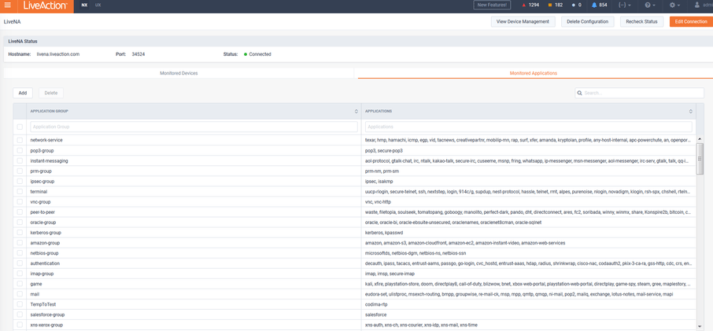This screenshot has width=713, height=331.
Task: Click Recheck Status button
Action: point(641,21)
